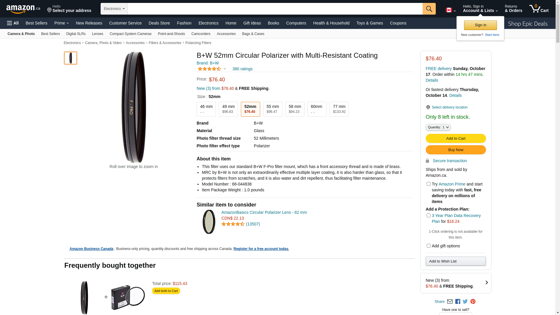Share product by email icon
The height and width of the screenshot is (315, 560).
coord(450,302)
